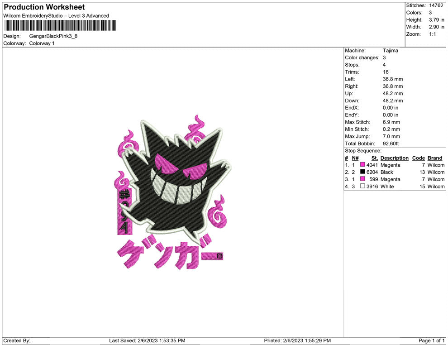Select the Last Saved timestamp in the footer
Screen dimensions: 448x345
point(147,340)
